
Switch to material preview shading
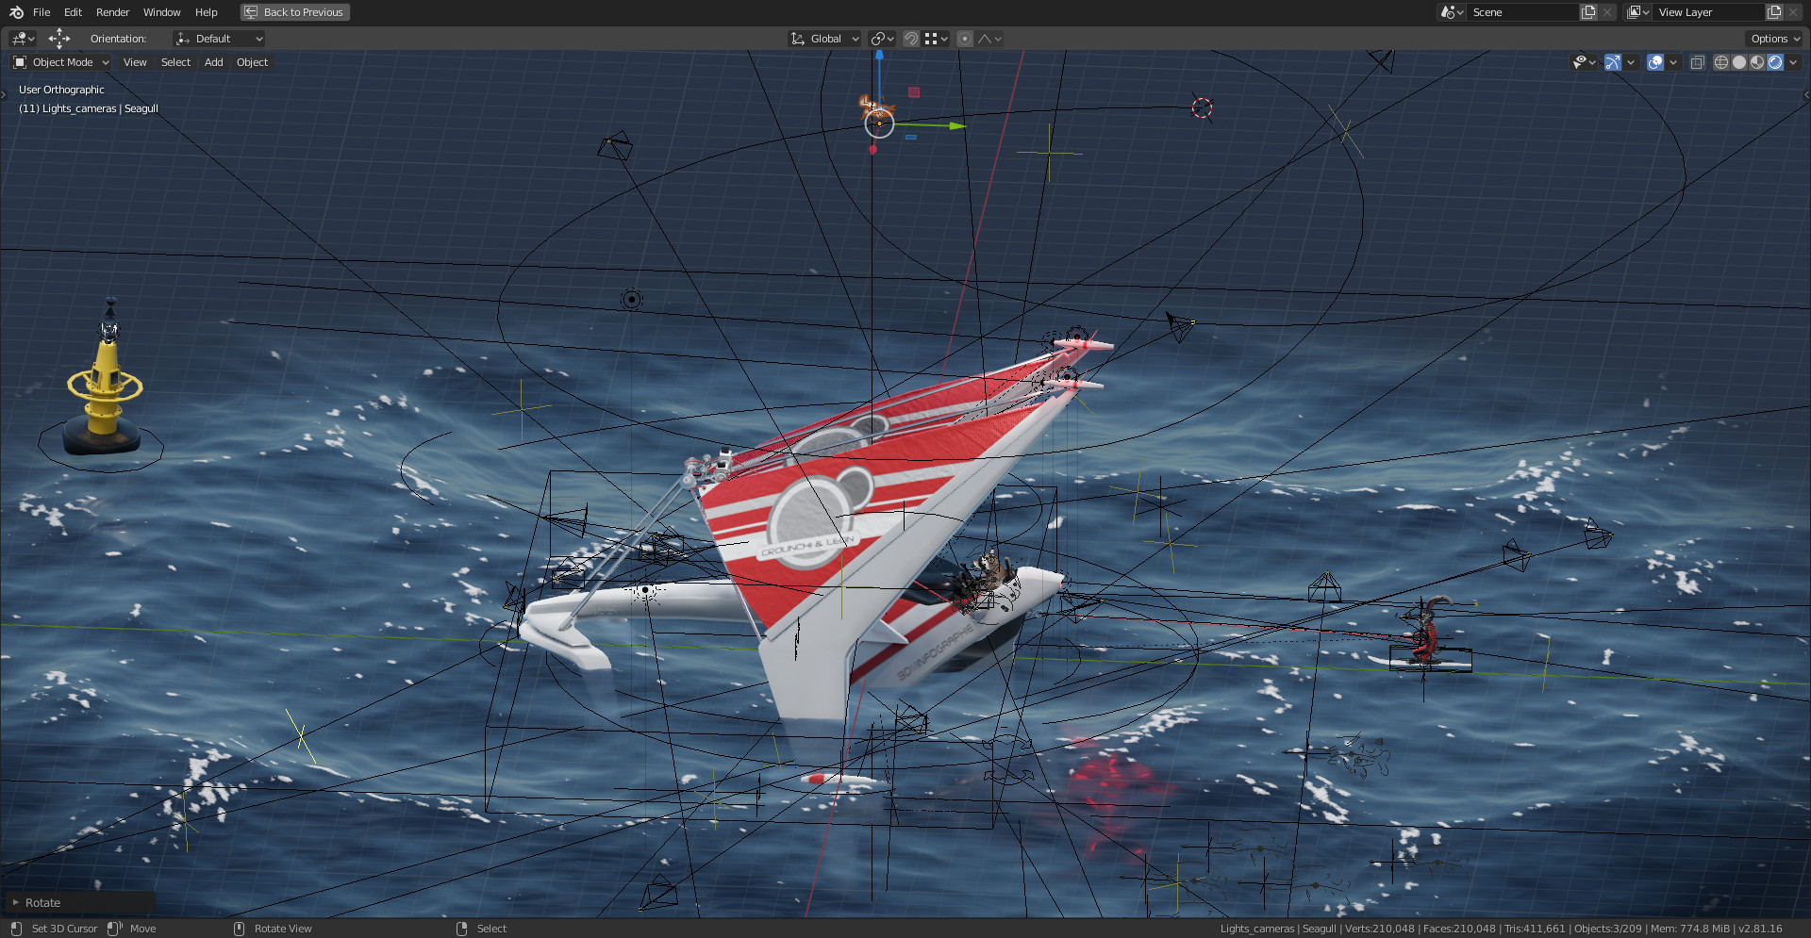tap(1757, 62)
